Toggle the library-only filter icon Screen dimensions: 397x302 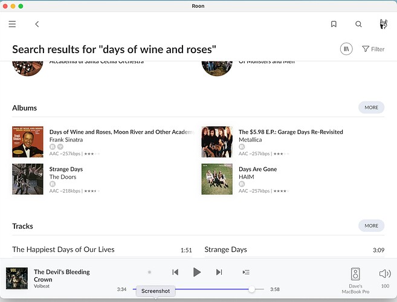[x=346, y=49]
